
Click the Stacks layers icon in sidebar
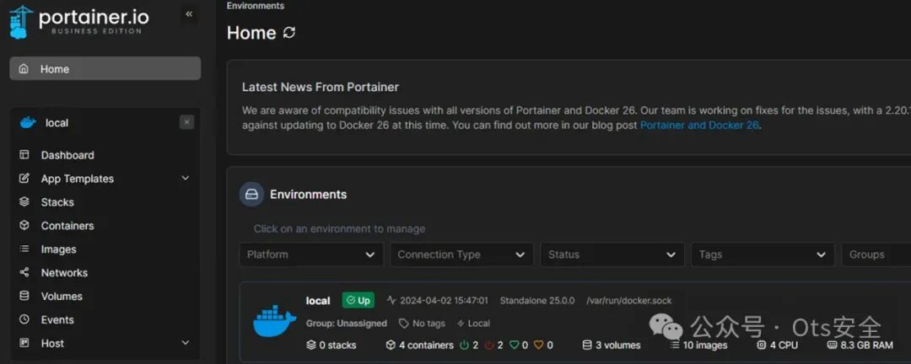24,202
